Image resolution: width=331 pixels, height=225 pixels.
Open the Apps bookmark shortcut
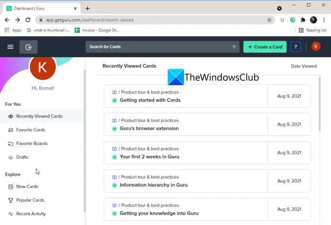pyautogui.click(x=13, y=30)
